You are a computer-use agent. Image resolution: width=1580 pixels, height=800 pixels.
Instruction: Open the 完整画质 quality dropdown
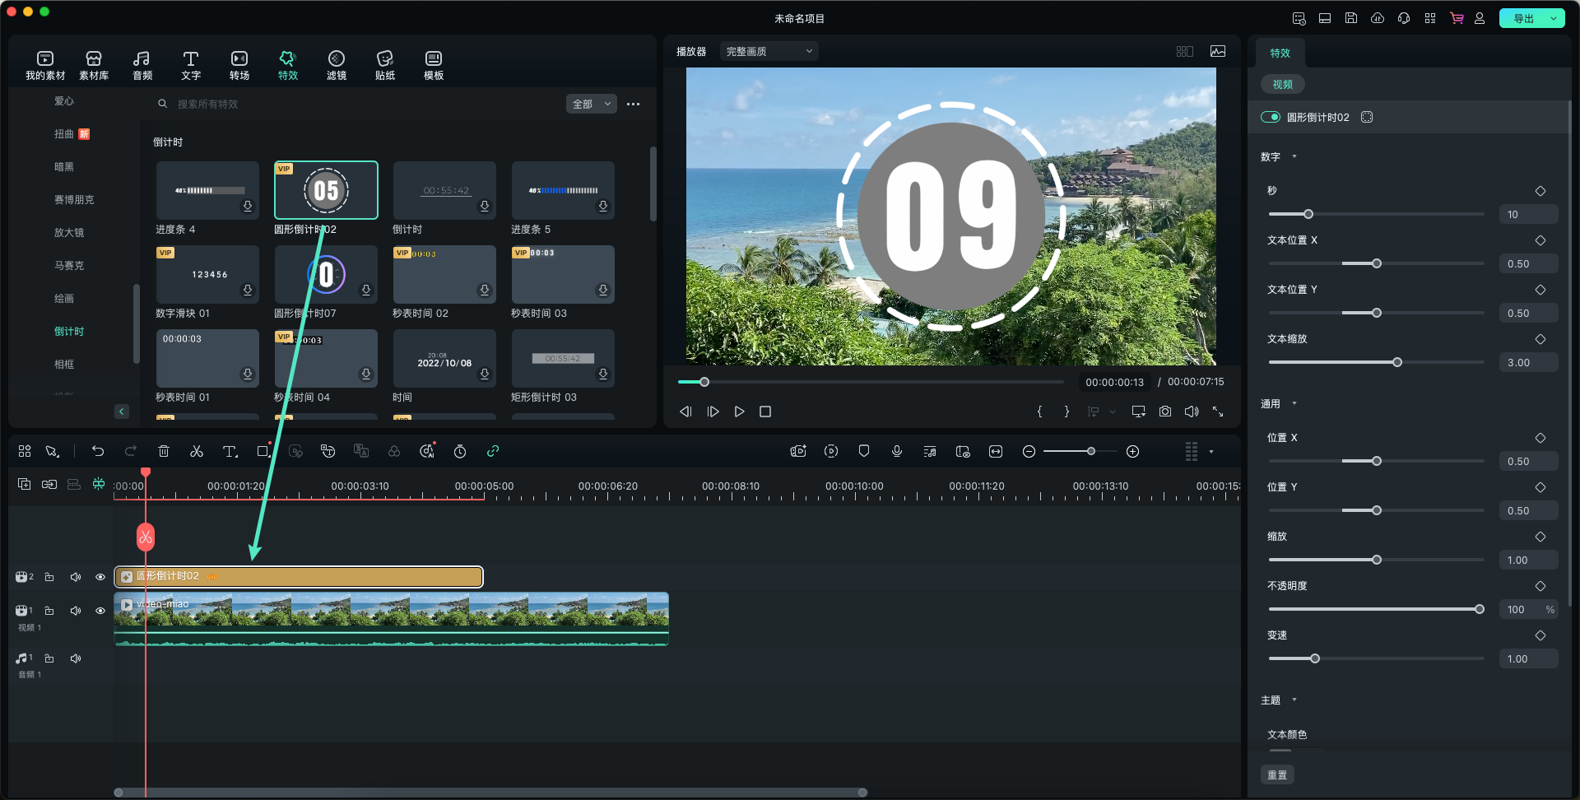point(769,51)
